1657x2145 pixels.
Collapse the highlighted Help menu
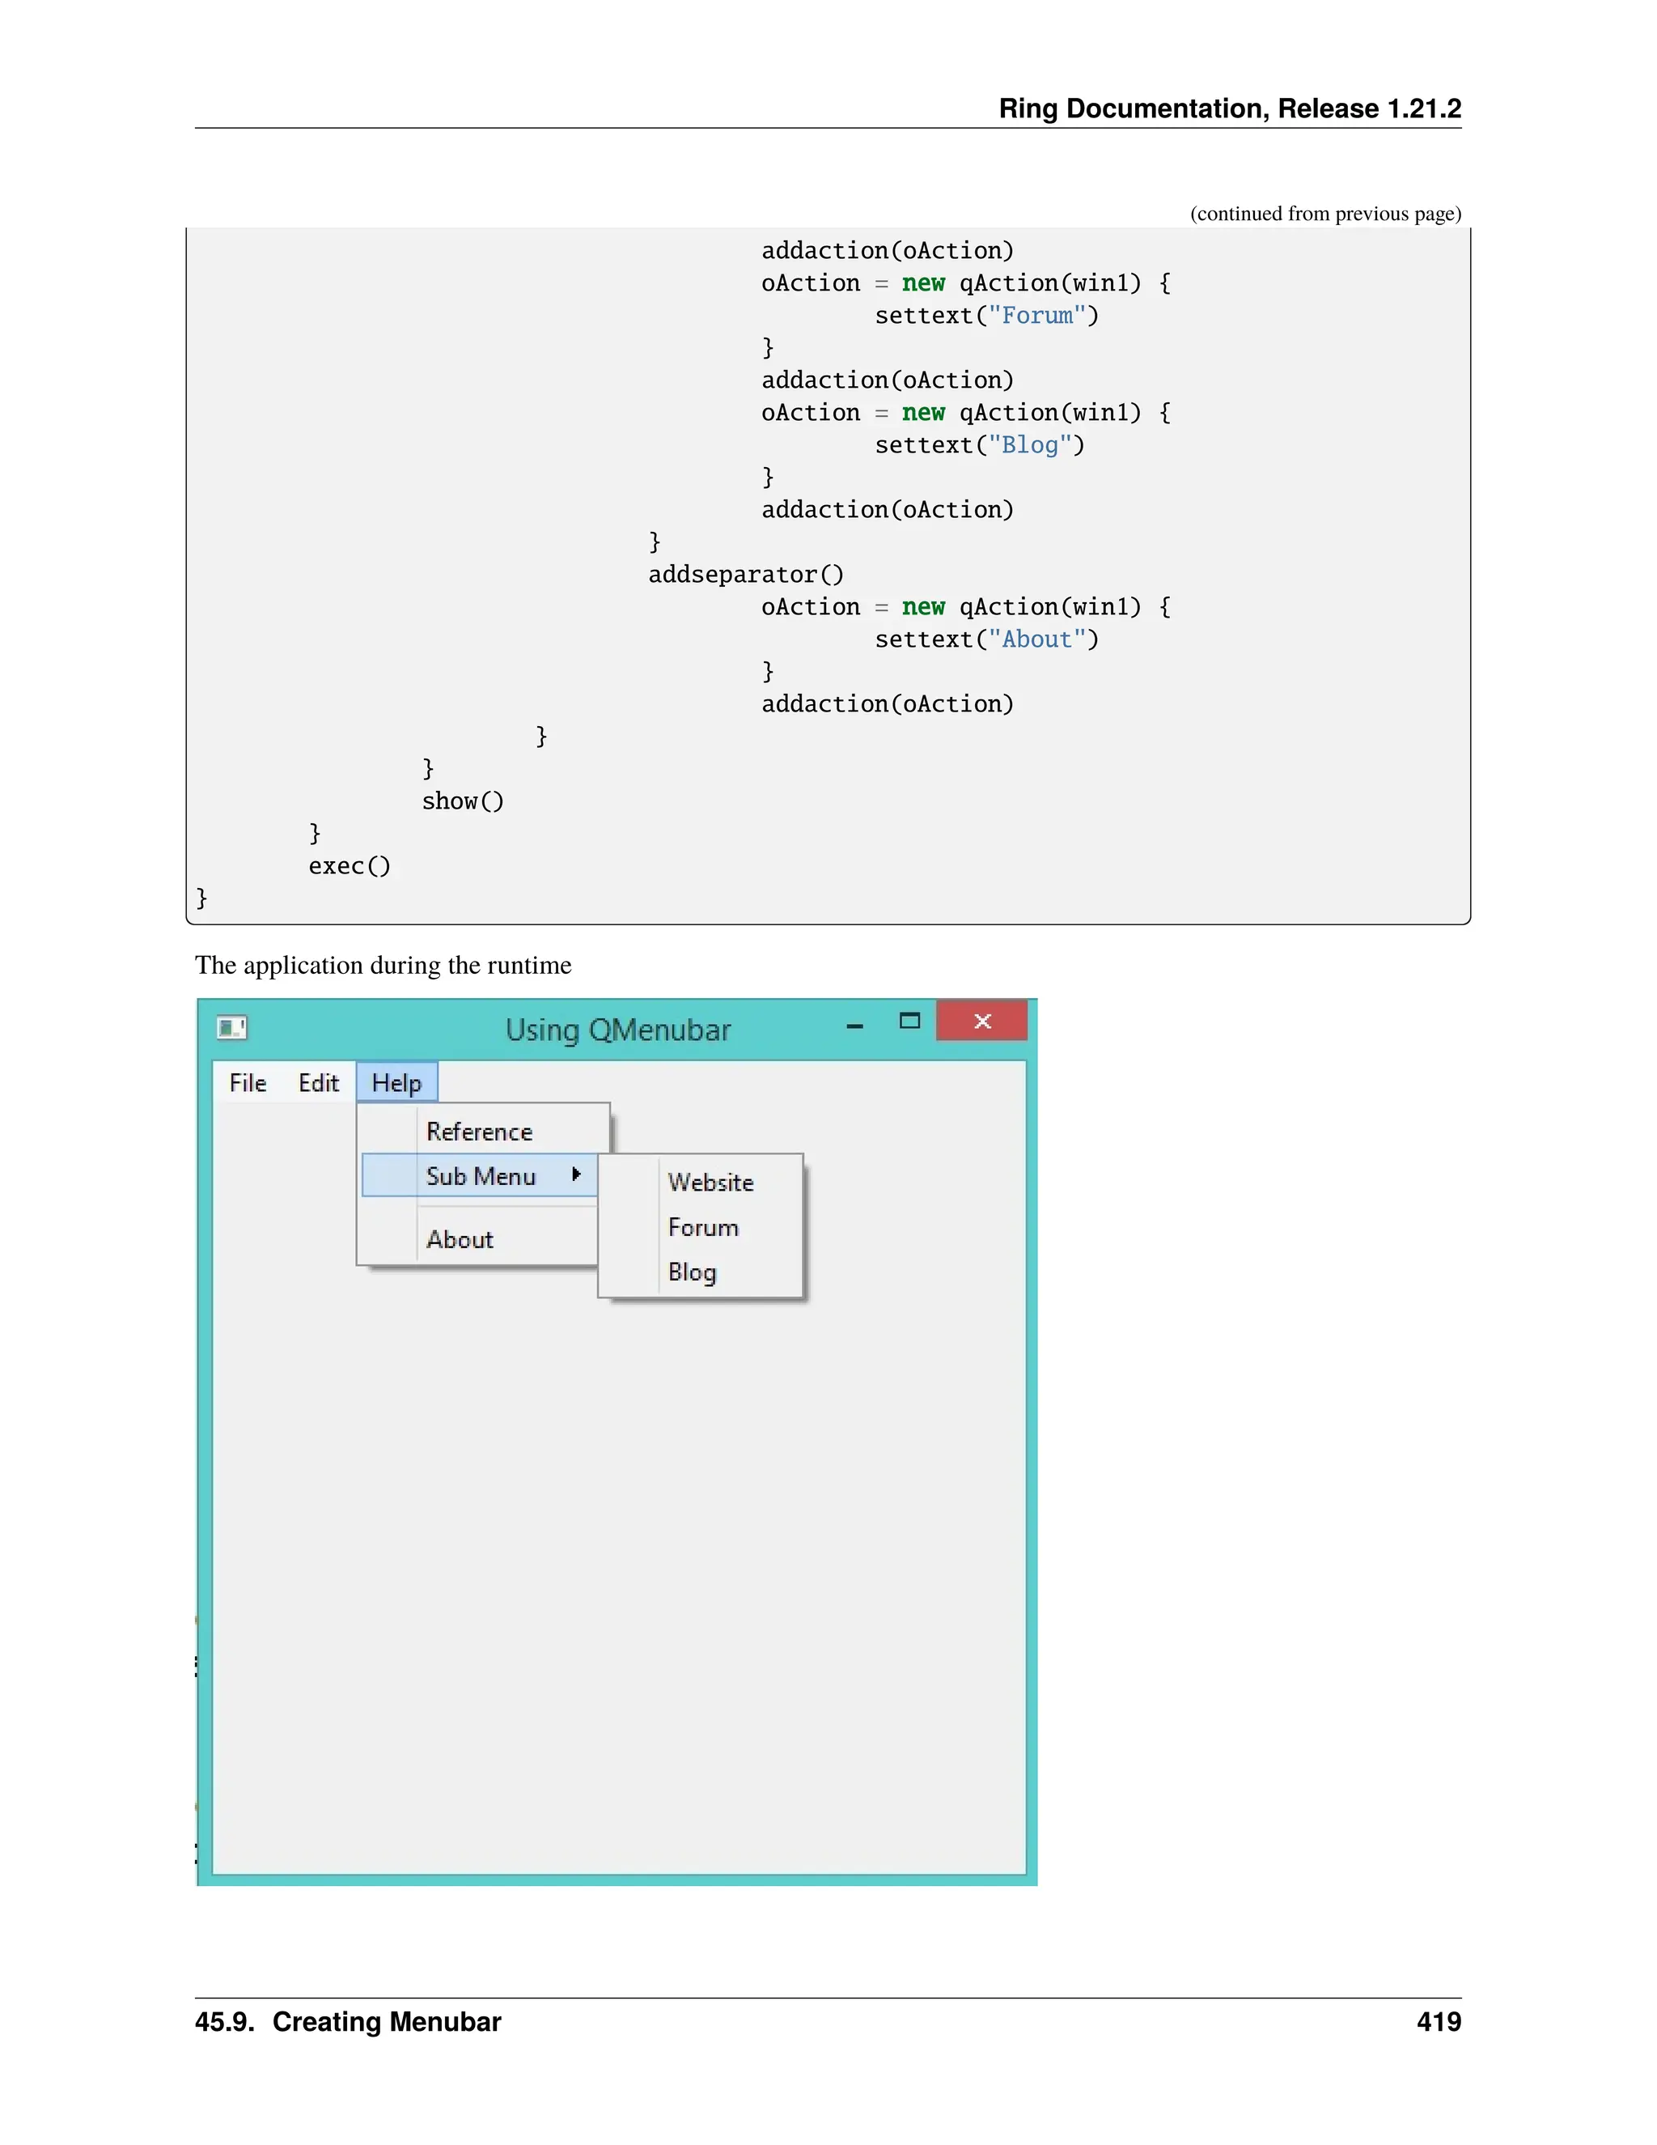[x=396, y=1083]
